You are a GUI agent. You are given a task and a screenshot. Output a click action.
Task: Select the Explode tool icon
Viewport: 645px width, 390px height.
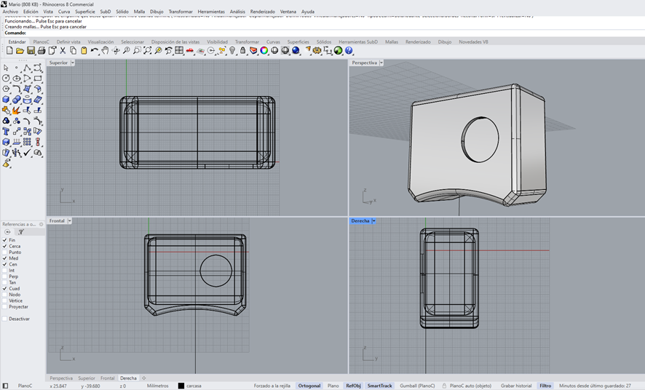(x=16, y=111)
